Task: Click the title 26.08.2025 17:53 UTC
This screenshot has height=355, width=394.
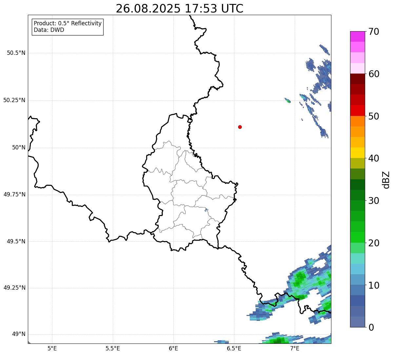Action: pos(180,9)
